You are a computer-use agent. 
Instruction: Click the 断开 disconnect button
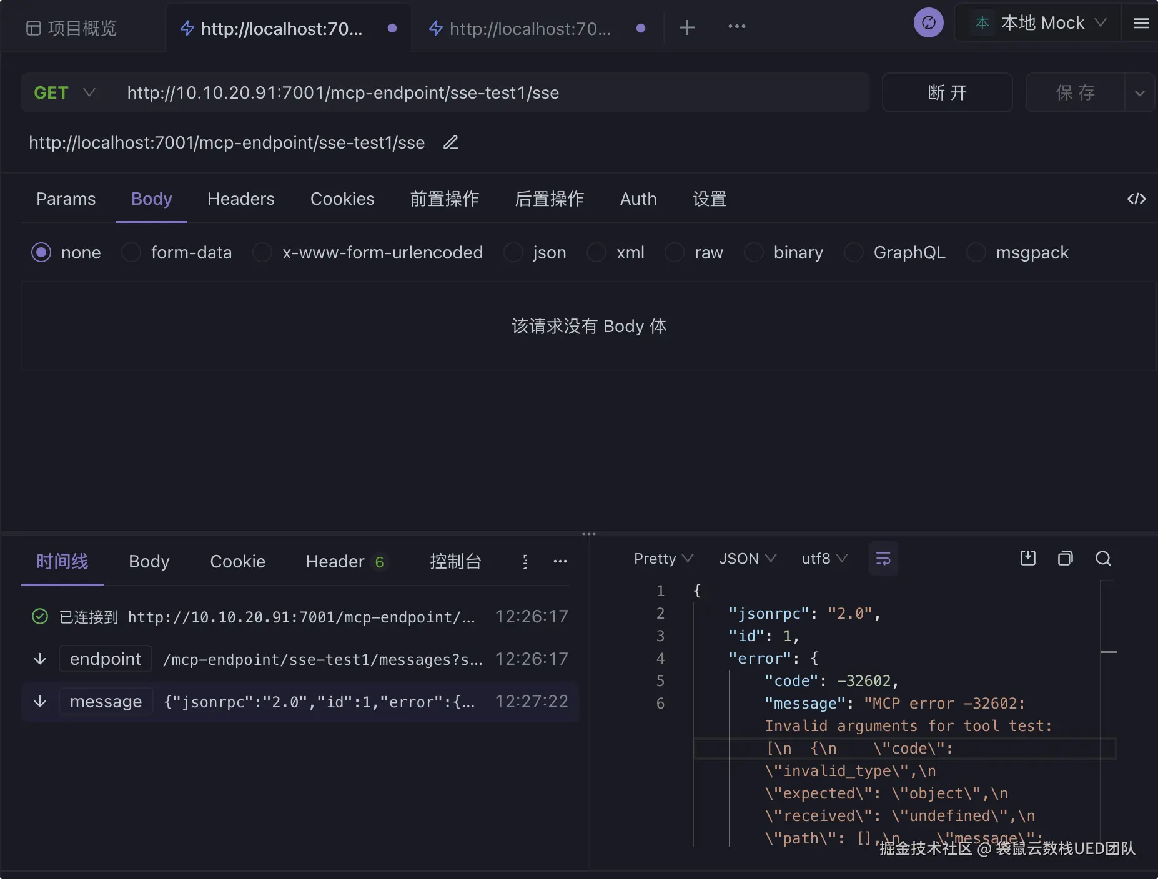pyautogui.click(x=947, y=93)
